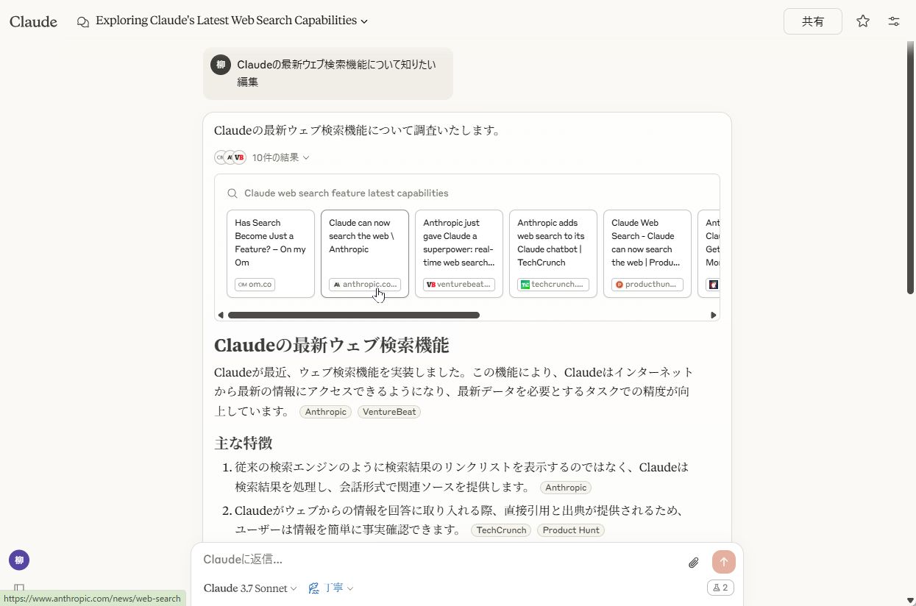Open the Claude 3.7 Sonnet model selector
Viewport: 916px width, 606px height.
click(250, 588)
